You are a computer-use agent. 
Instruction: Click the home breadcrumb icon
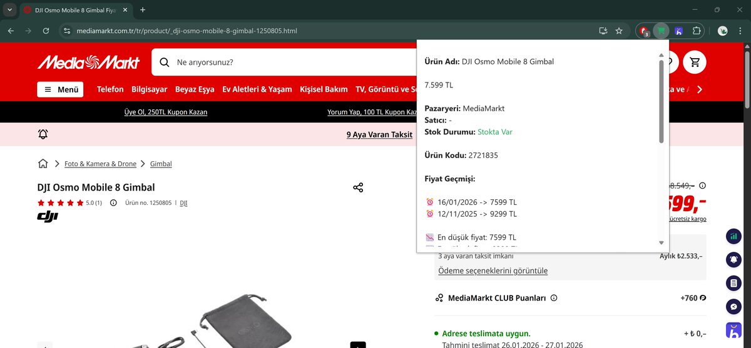(43, 164)
